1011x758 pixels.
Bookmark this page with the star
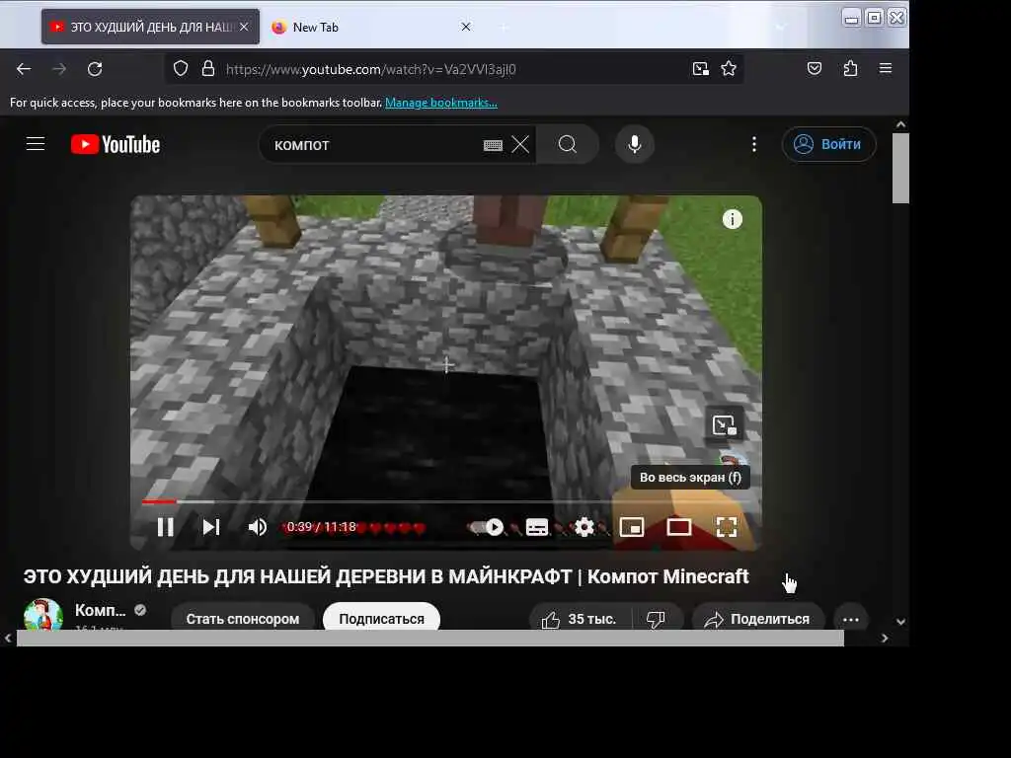(729, 68)
